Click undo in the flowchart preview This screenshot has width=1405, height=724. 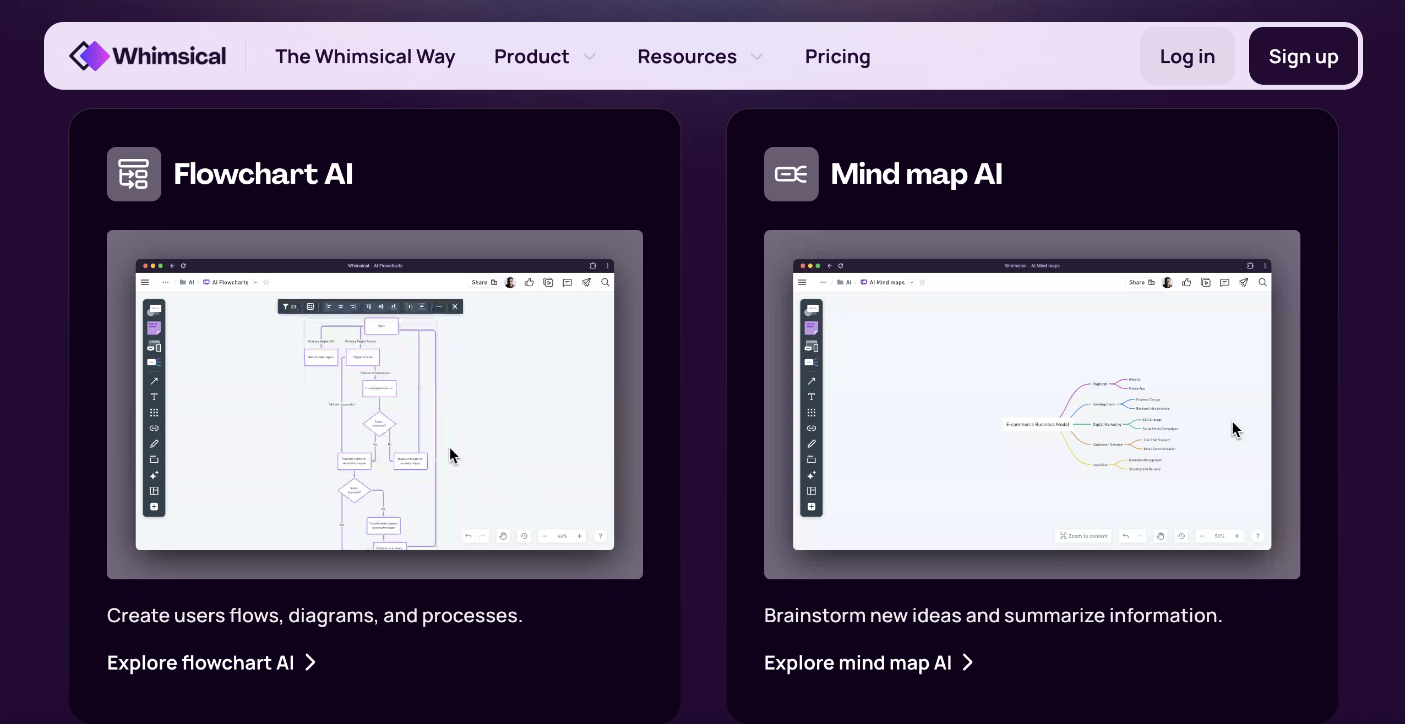pos(469,536)
